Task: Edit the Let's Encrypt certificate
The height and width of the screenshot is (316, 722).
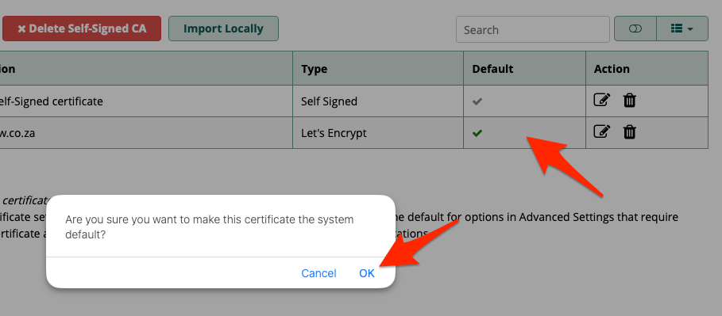Action: [602, 131]
